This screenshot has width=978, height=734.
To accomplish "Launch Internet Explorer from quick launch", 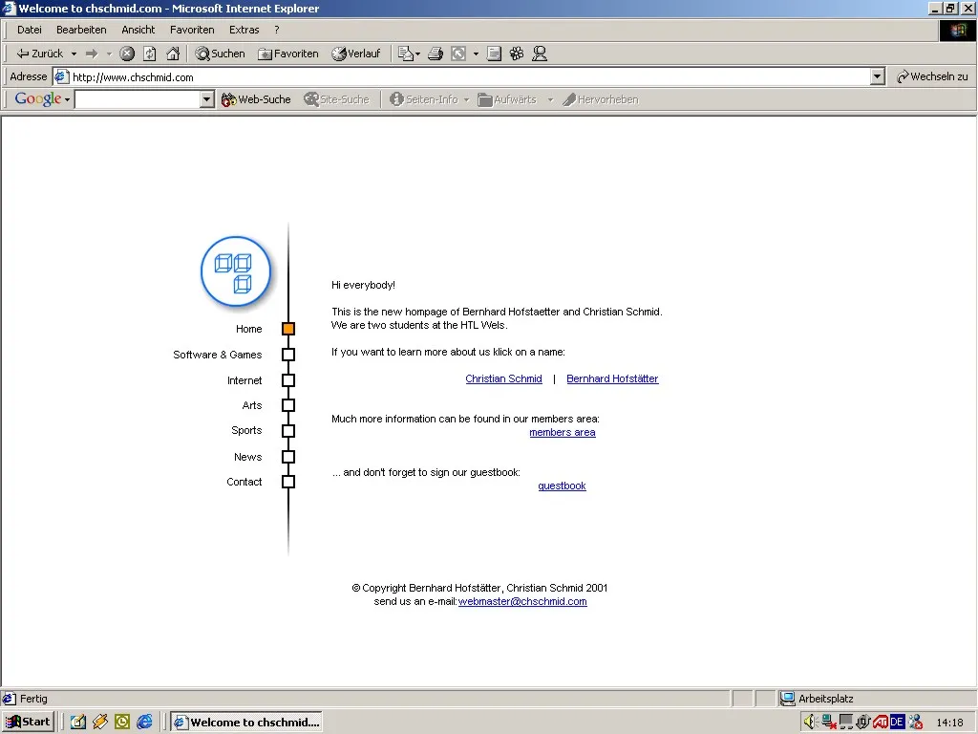I will [x=145, y=723].
